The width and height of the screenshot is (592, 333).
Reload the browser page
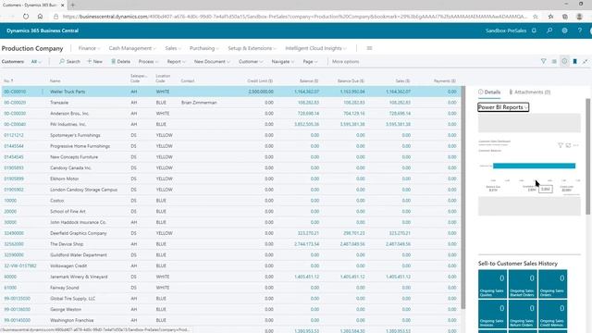coord(26,17)
